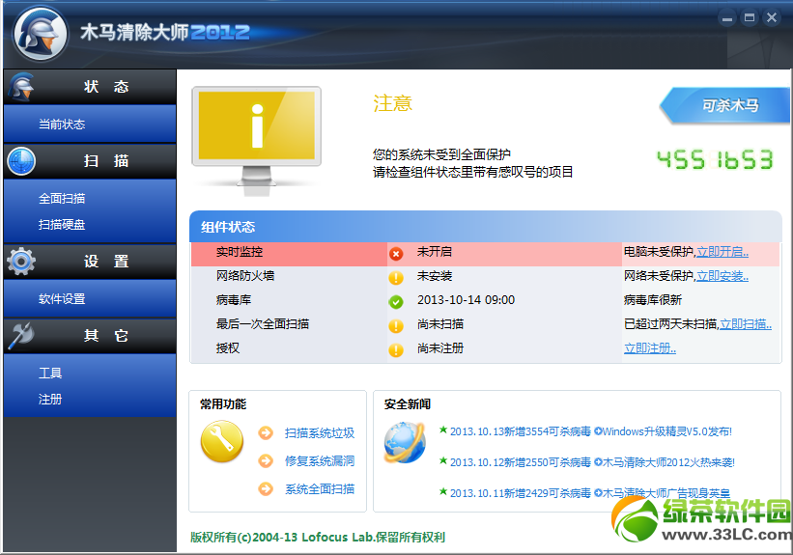Click the 网络防火墙 row label
The image size is (793, 555).
(245, 276)
